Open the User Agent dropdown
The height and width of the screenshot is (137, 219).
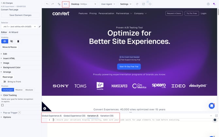pos(108,4)
